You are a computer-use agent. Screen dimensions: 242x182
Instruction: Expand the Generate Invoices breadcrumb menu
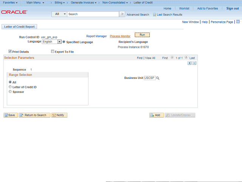tap(84, 3)
